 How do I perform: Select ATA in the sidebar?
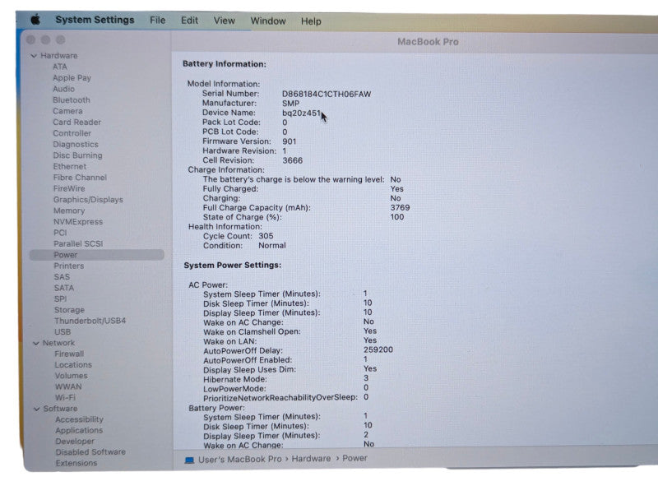point(60,67)
